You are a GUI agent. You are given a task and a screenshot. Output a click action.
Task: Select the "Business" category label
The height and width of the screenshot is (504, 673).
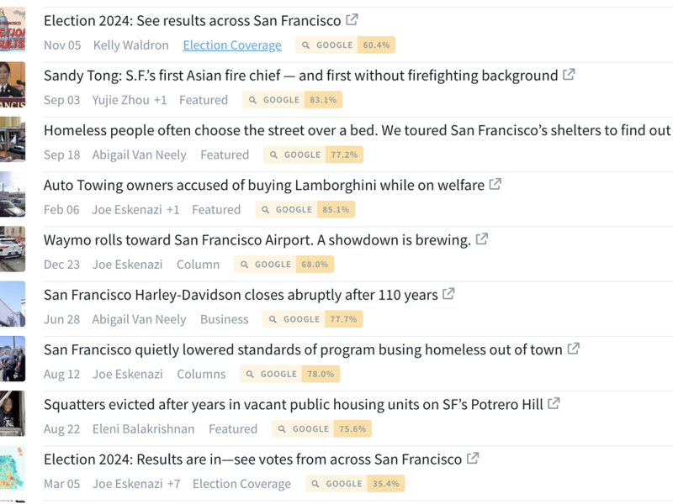point(225,319)
